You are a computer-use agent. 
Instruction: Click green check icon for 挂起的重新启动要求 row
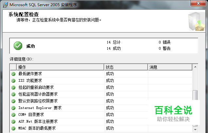[13, 88]
